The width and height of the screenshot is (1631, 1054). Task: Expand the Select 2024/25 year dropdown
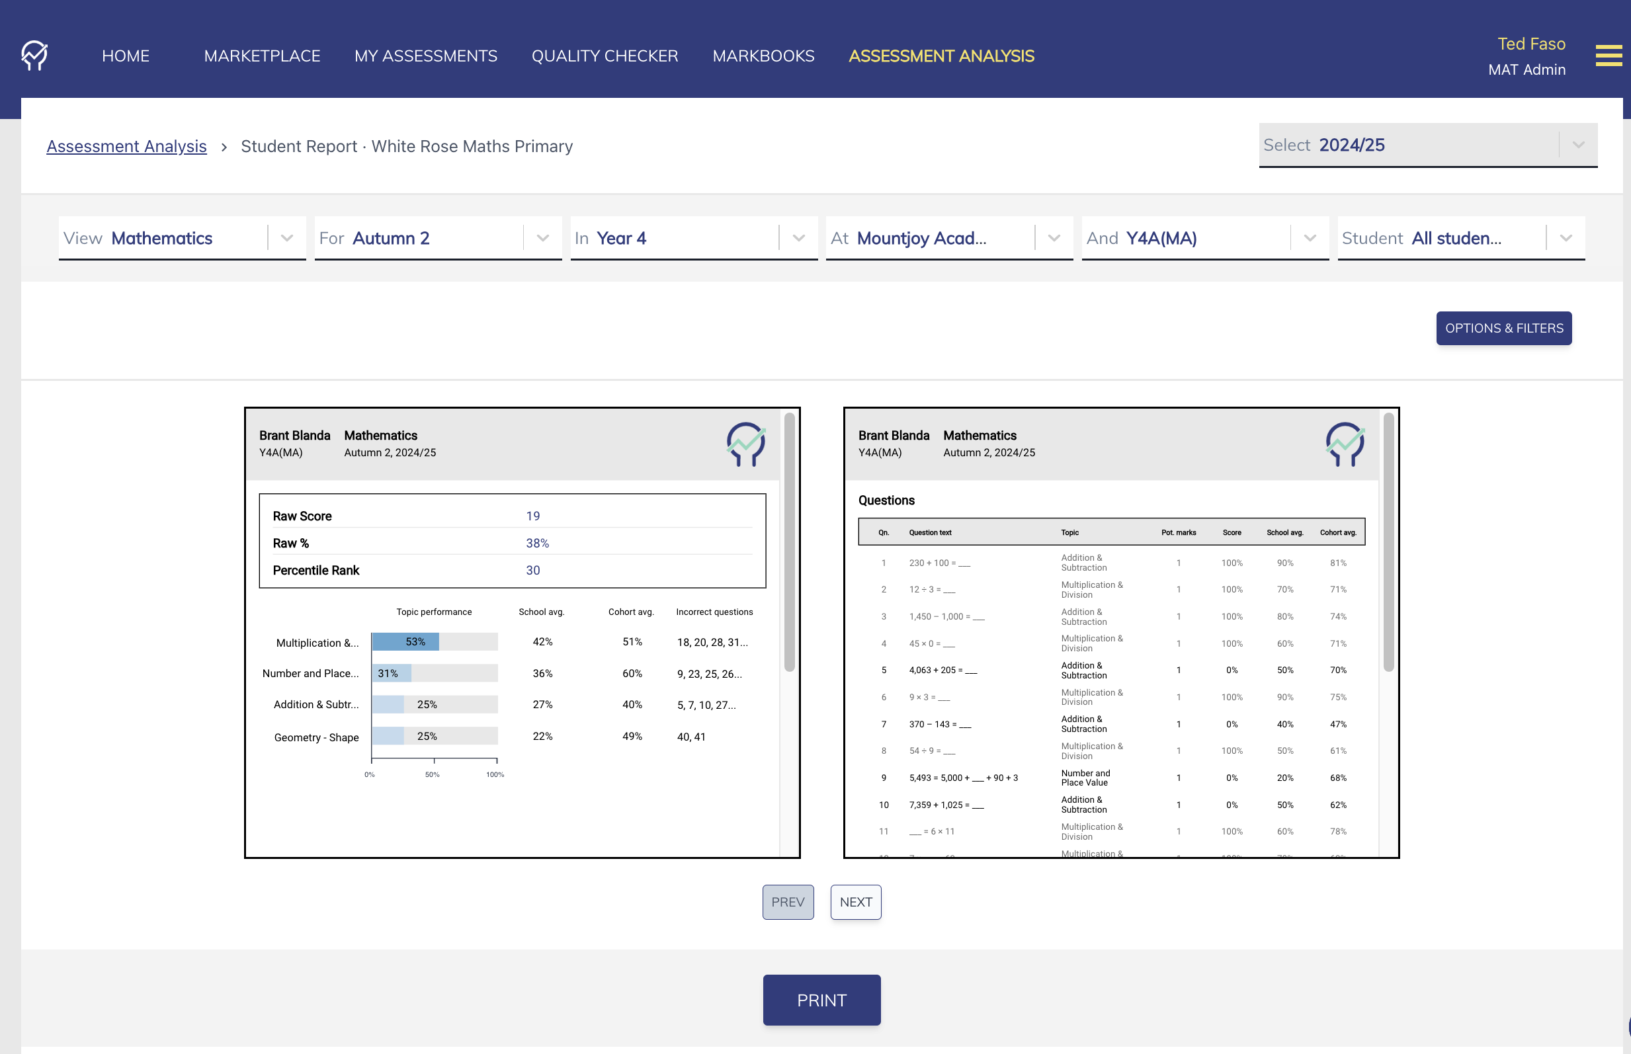click(x=1428, y=145)
